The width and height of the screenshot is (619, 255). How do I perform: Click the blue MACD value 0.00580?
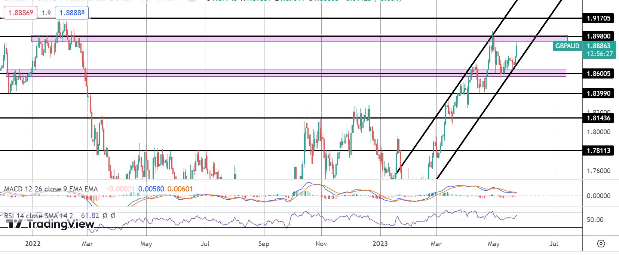(151, 189)
